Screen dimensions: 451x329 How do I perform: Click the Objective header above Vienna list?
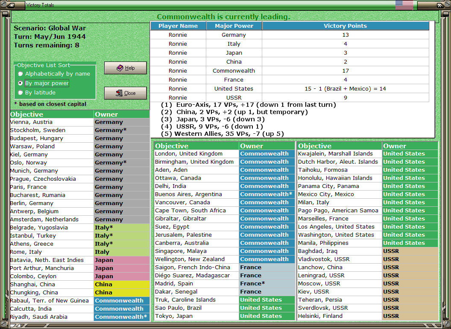pyautogui.click(x=52, y=114)
